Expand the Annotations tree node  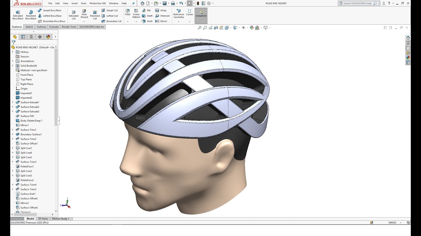click(x=13, y=61)
